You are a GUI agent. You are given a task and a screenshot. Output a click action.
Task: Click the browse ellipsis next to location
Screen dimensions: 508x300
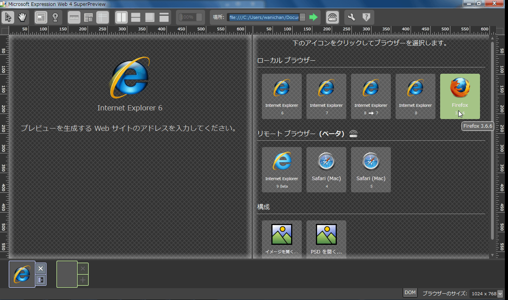[x=302, y=17]
